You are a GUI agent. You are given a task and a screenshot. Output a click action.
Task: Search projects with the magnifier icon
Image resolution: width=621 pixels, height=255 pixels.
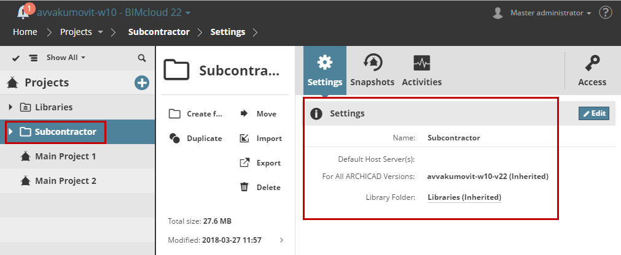[142, 58]
